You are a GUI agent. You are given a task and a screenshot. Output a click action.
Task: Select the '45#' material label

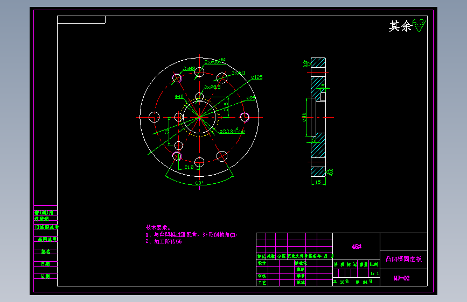(x=356, y=247)
